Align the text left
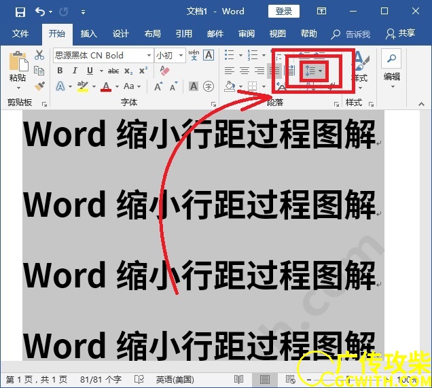432x388 pixels. (229, 71)
